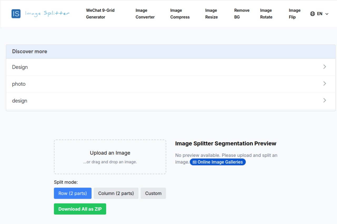Switch split mode to Column (2 parts)

pyautogui.click(x=116, y=193)
